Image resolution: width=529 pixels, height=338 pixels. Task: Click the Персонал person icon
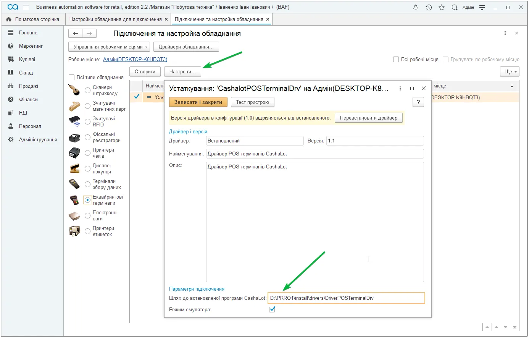(x=11, y=126)
